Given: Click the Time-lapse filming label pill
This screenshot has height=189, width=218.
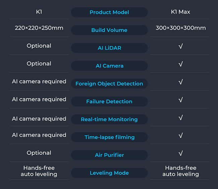Looking at the screenshot, I should click(109, 137).
